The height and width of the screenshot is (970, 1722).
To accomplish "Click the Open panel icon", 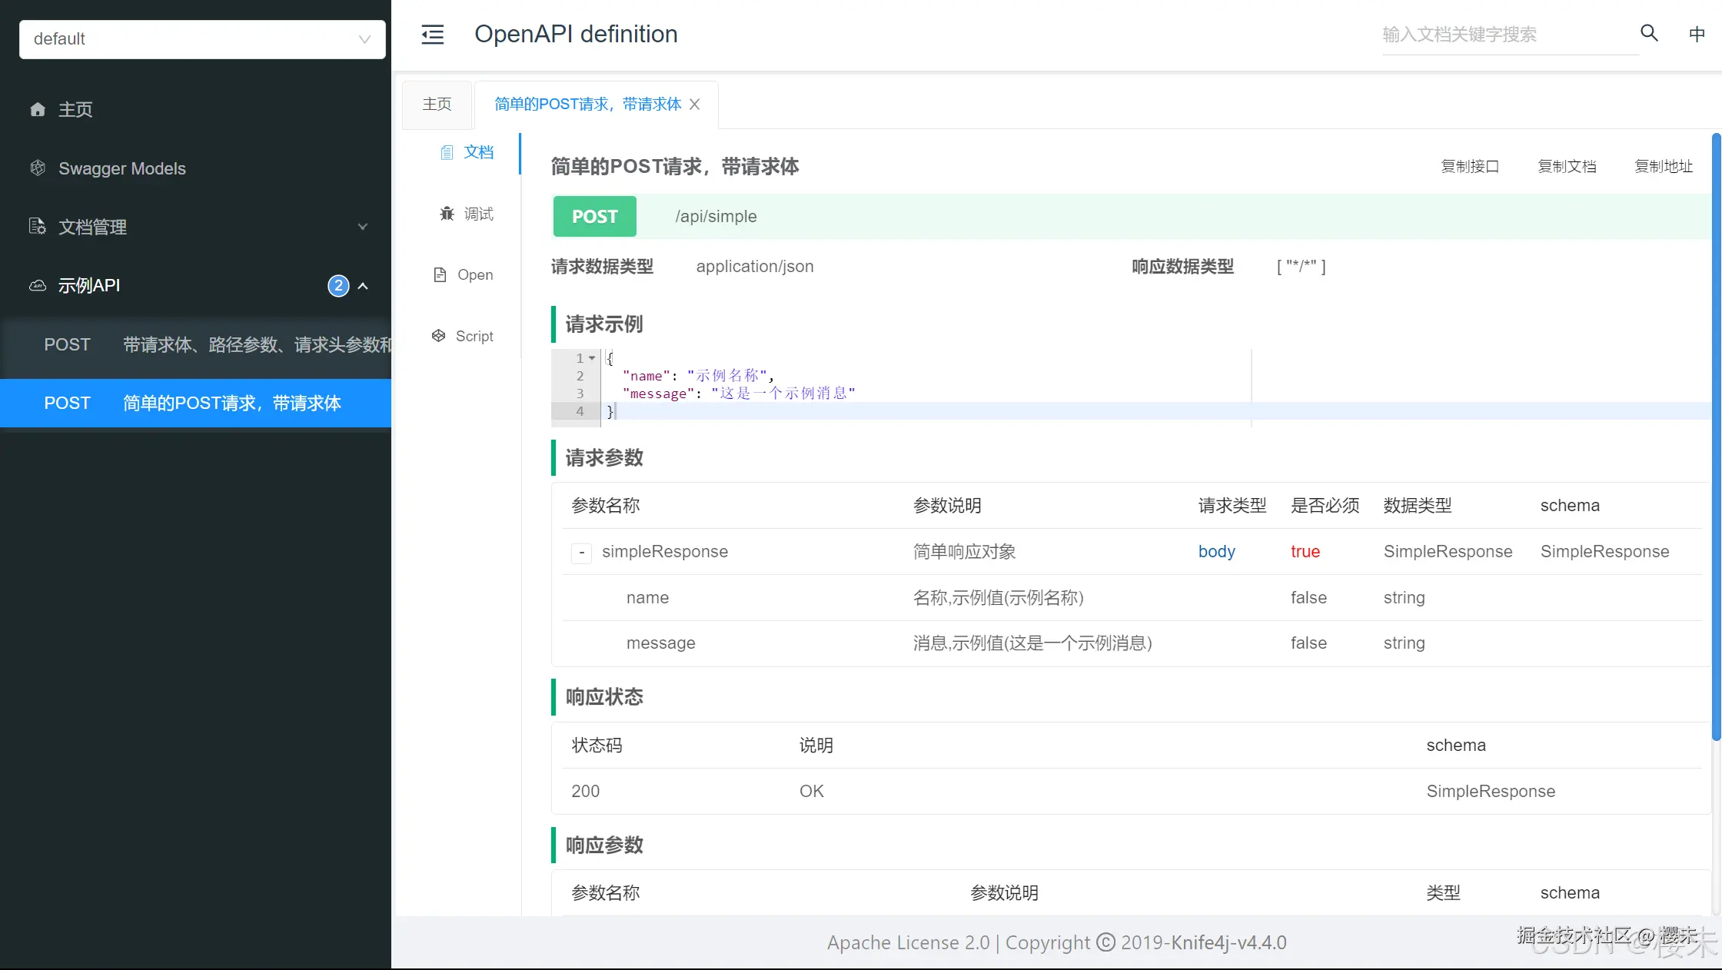I will 438,274.
